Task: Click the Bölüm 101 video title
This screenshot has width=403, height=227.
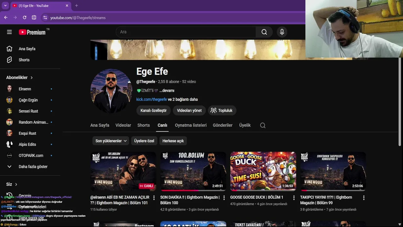Action: coord(120,200)
